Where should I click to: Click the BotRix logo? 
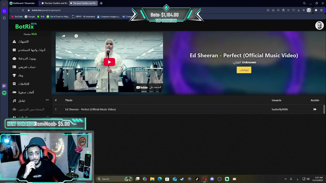pos(24,26)
